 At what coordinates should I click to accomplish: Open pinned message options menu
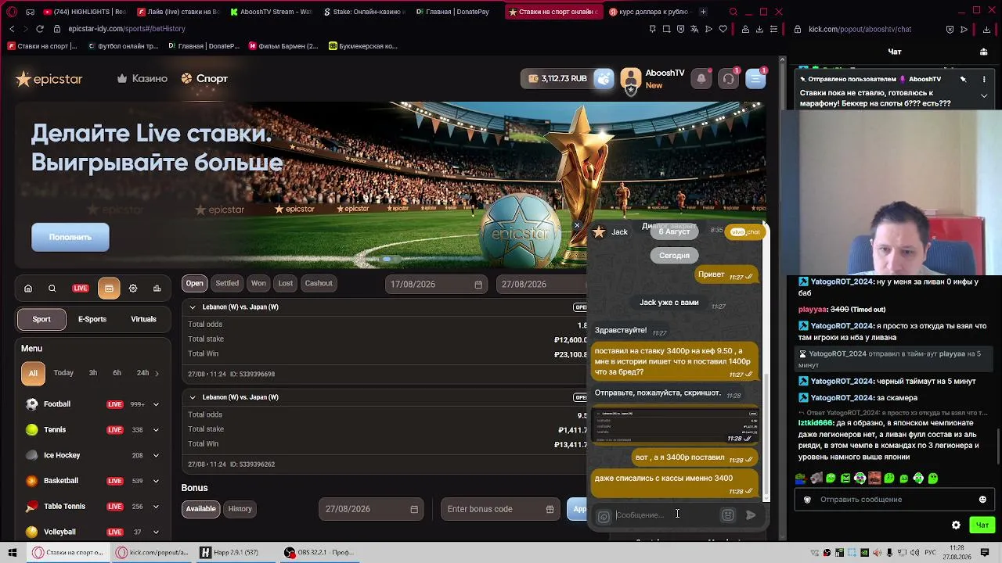click(984, 79)
